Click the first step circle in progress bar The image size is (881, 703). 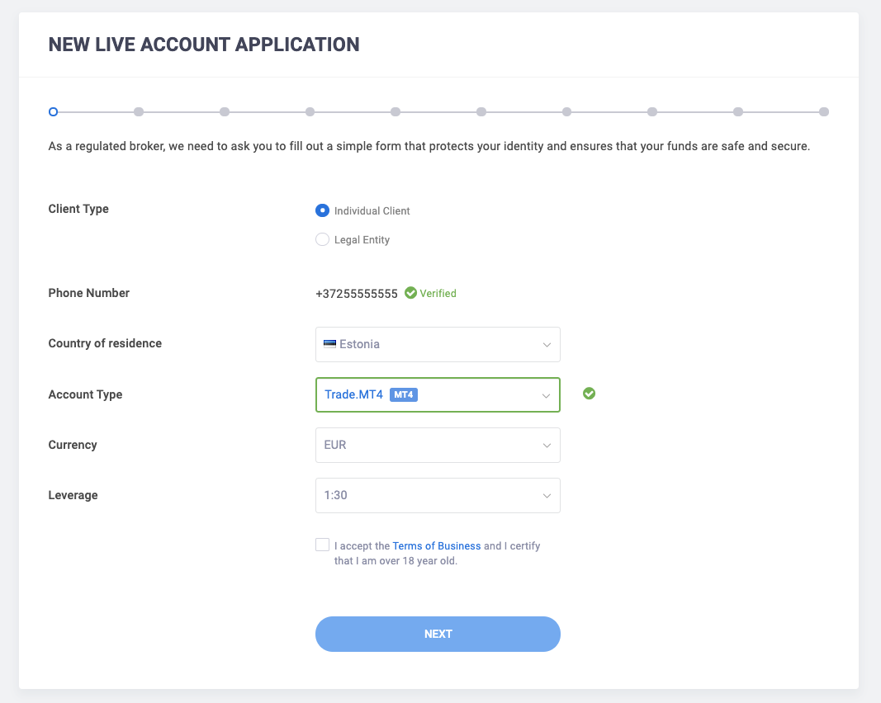(x=53, y=111)
